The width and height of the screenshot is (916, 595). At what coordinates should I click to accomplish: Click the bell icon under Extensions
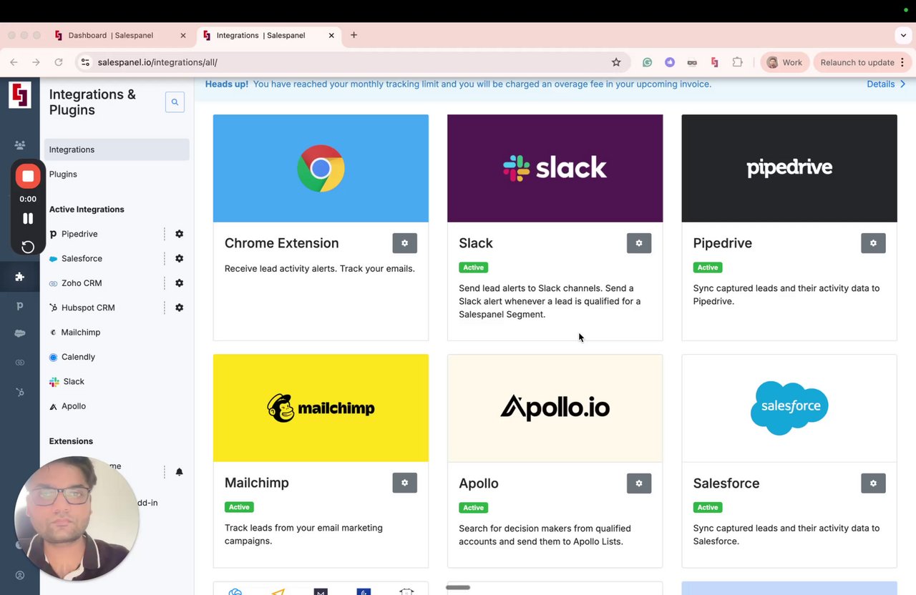pos(180,472)
